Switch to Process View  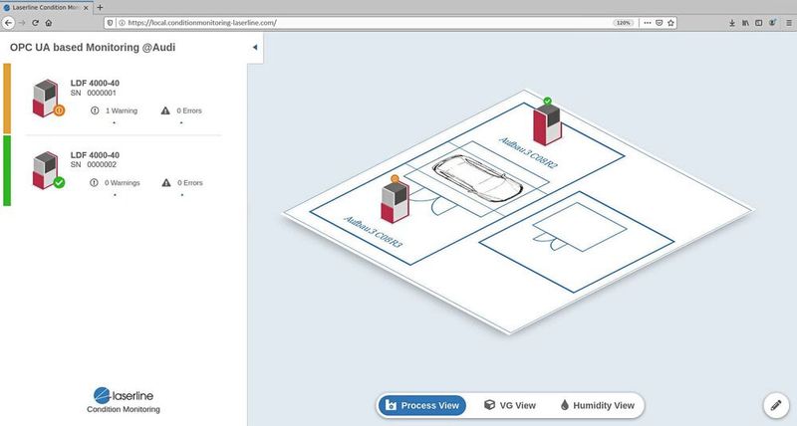[x=422, y=406]
